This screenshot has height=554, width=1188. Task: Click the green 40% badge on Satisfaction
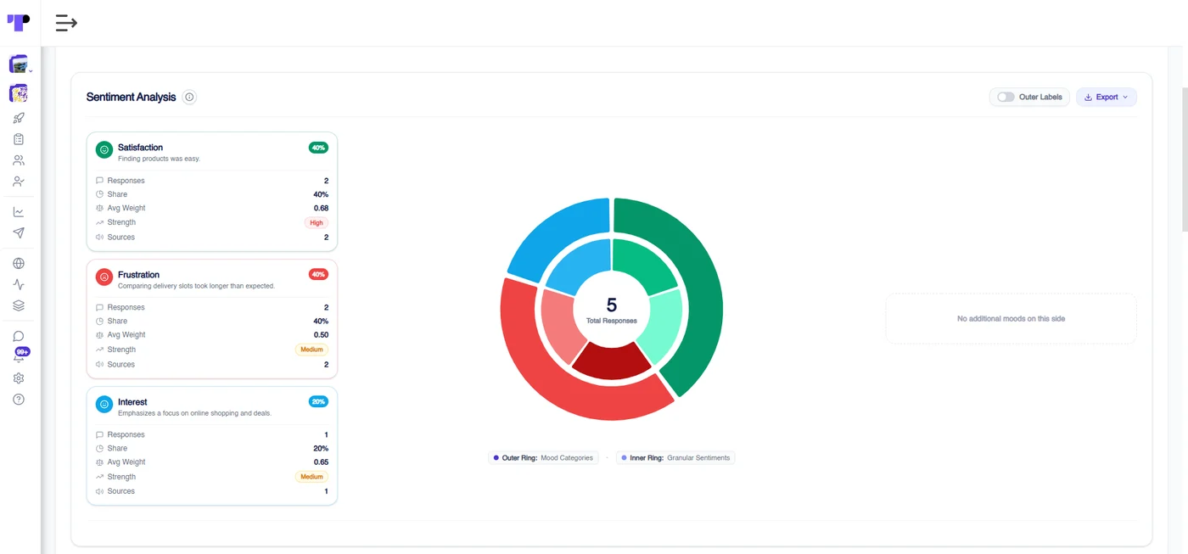[318, 148]
